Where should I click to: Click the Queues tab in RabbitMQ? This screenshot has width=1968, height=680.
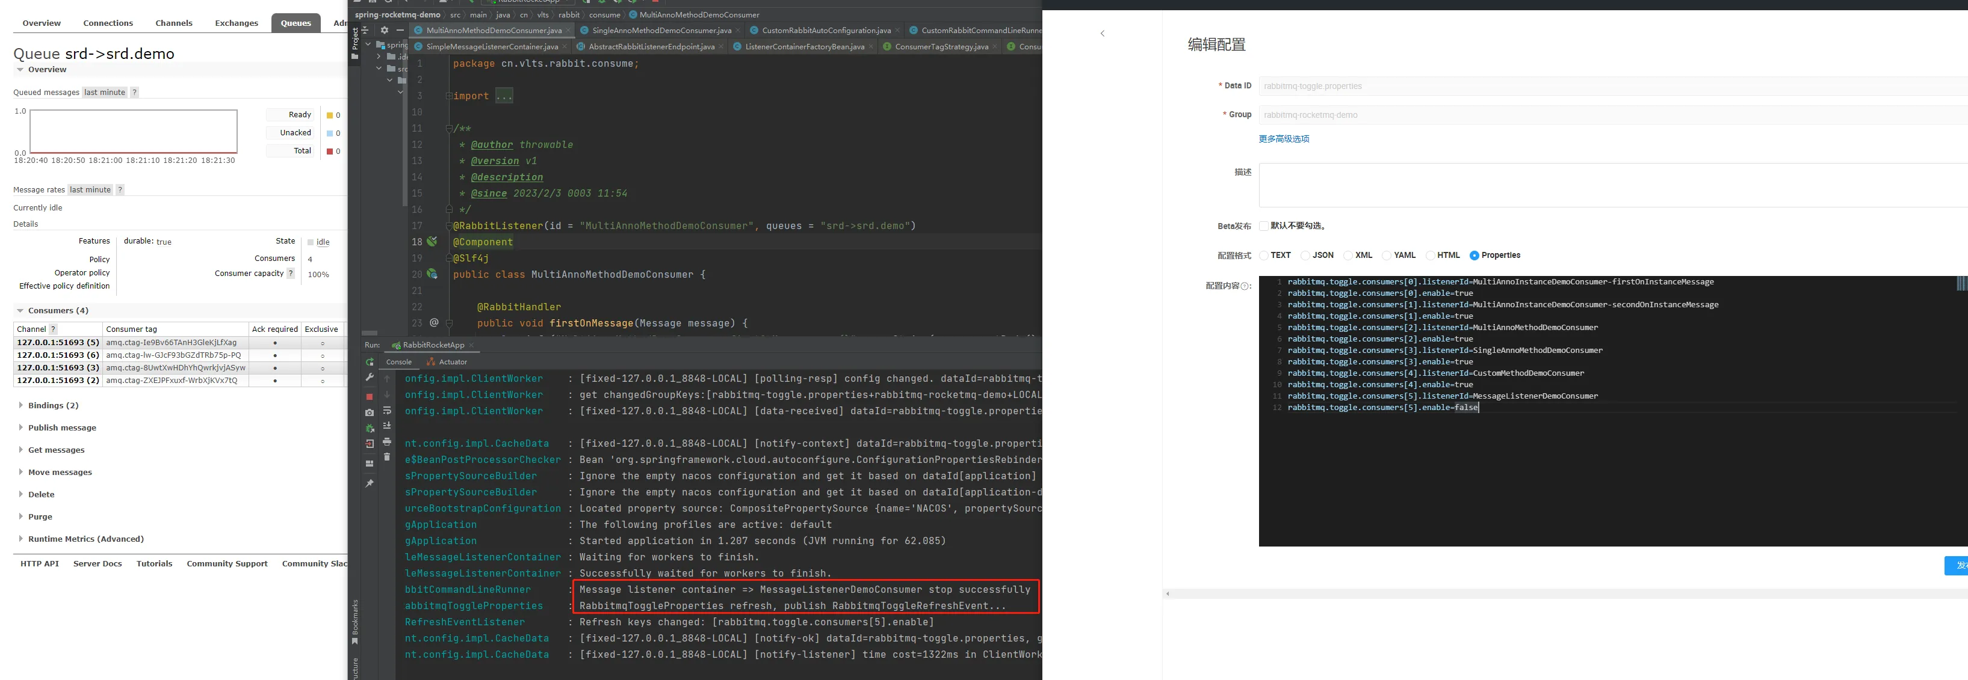(292, 21)
